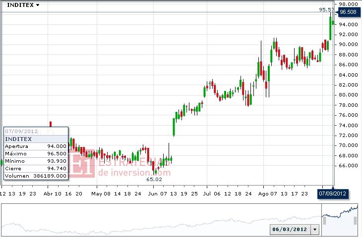Click the 80.000 price axis label

click(348, 95)
